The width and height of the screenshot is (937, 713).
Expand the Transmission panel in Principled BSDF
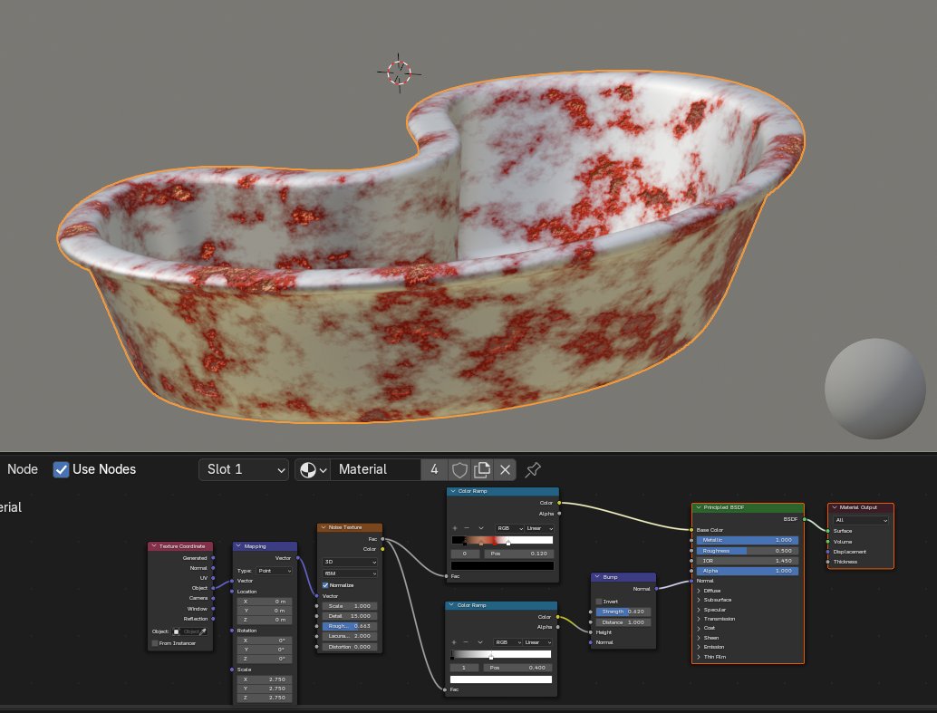click(x=699, y=619)
